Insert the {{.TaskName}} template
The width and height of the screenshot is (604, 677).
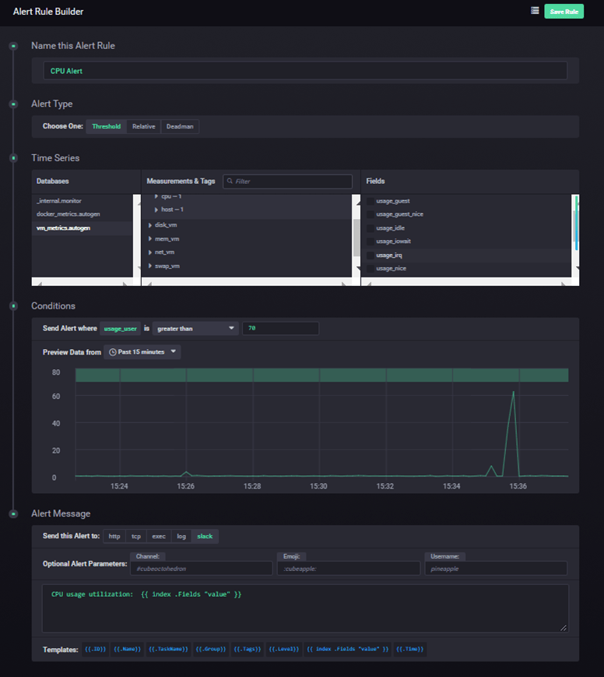168,649
